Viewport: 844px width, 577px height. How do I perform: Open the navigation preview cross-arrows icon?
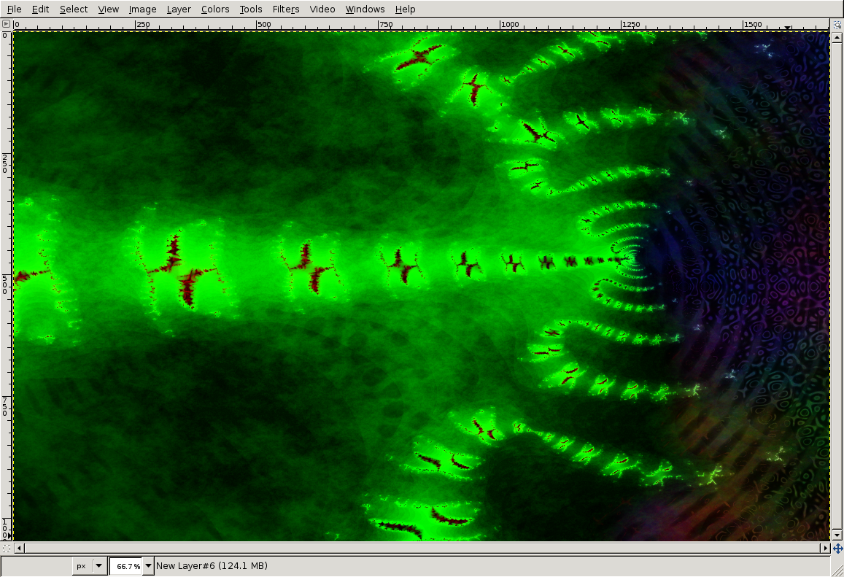point(837,549)
